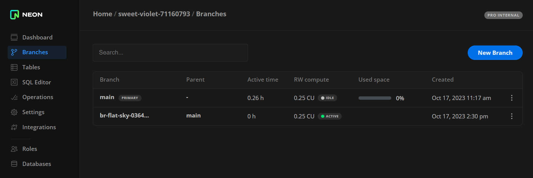Click the Integrations puzzle icon

14,127
